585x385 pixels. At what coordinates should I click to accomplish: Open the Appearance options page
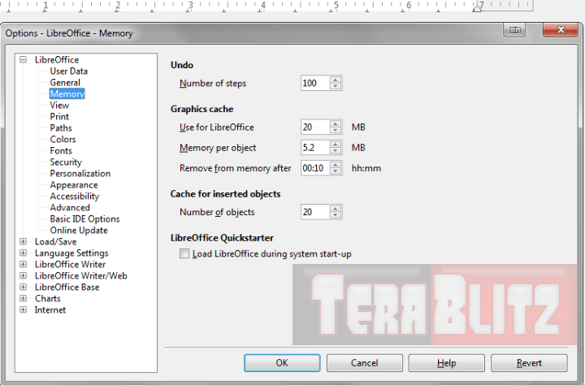click(x=74, y=185)
